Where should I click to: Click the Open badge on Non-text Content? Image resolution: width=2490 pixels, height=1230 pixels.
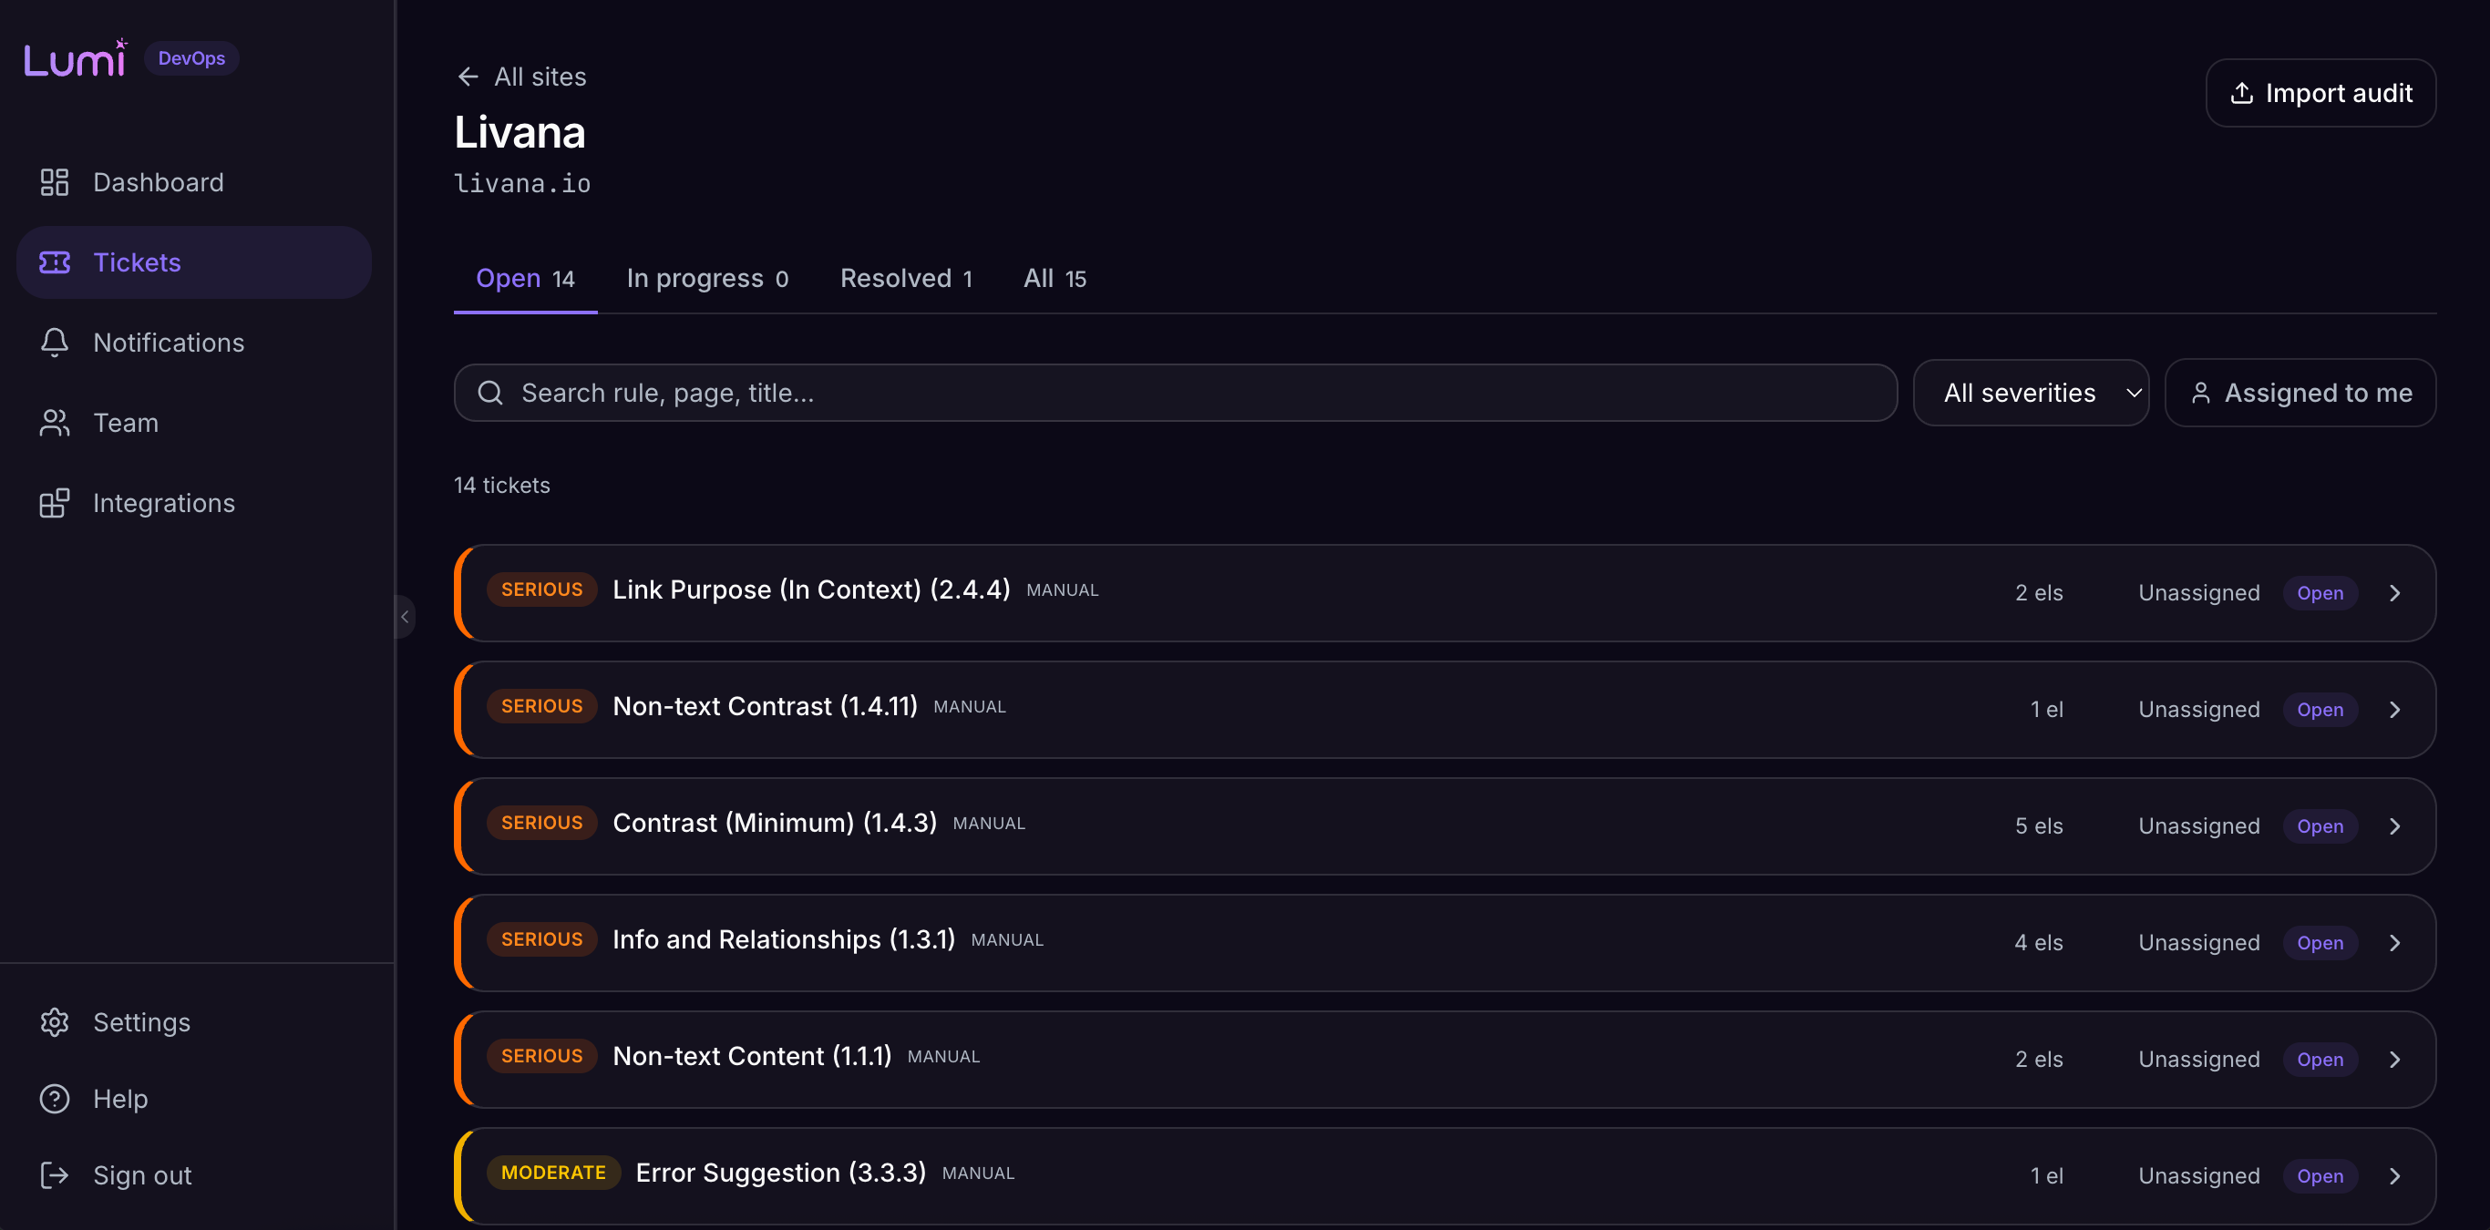[2320, 1059]
